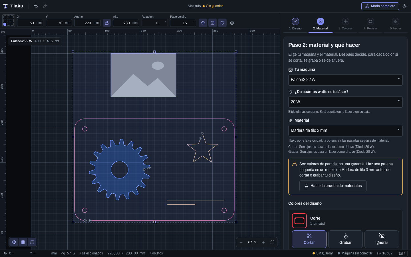Click the move arrows icon in the toolbar
411x257 pixels.
(x=203, y=23)
